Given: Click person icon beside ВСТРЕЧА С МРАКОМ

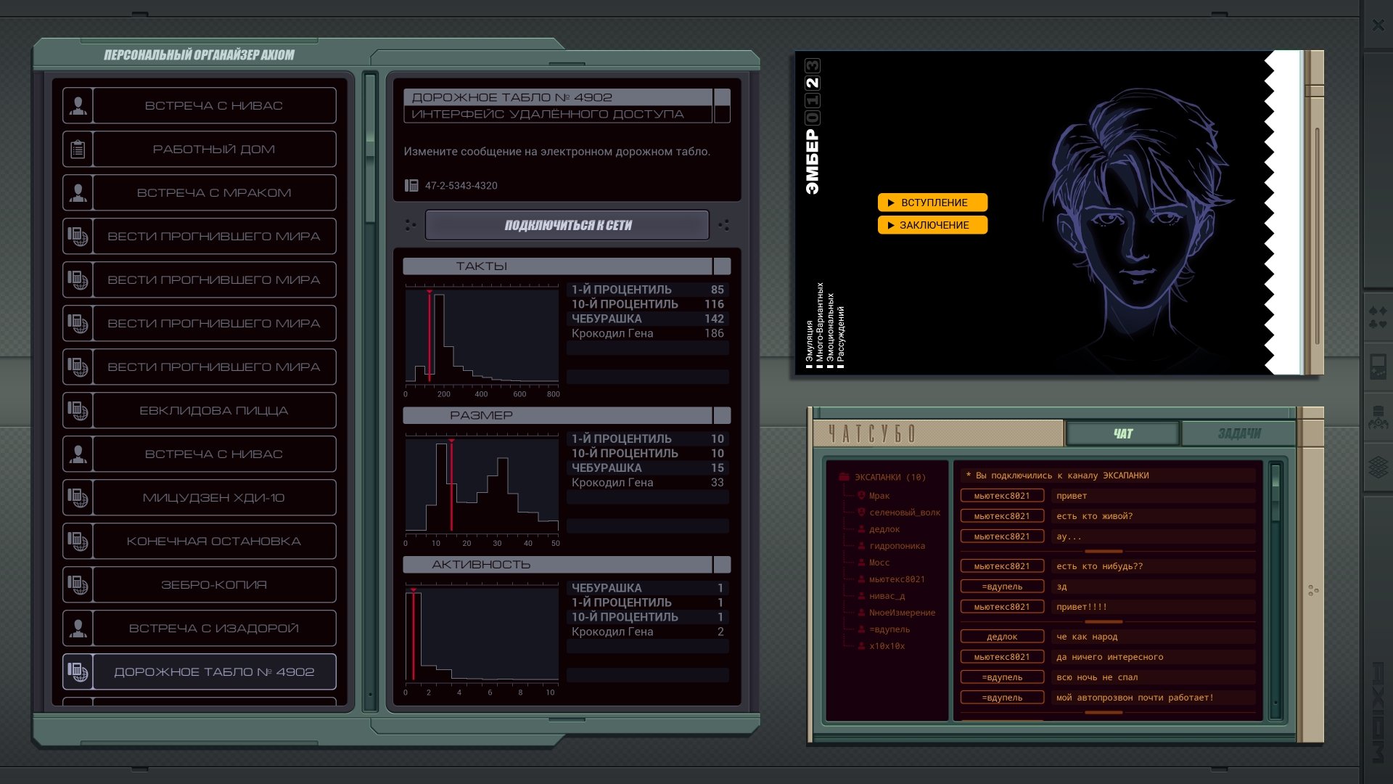Looking at the screenshot, I should (78, 192).
